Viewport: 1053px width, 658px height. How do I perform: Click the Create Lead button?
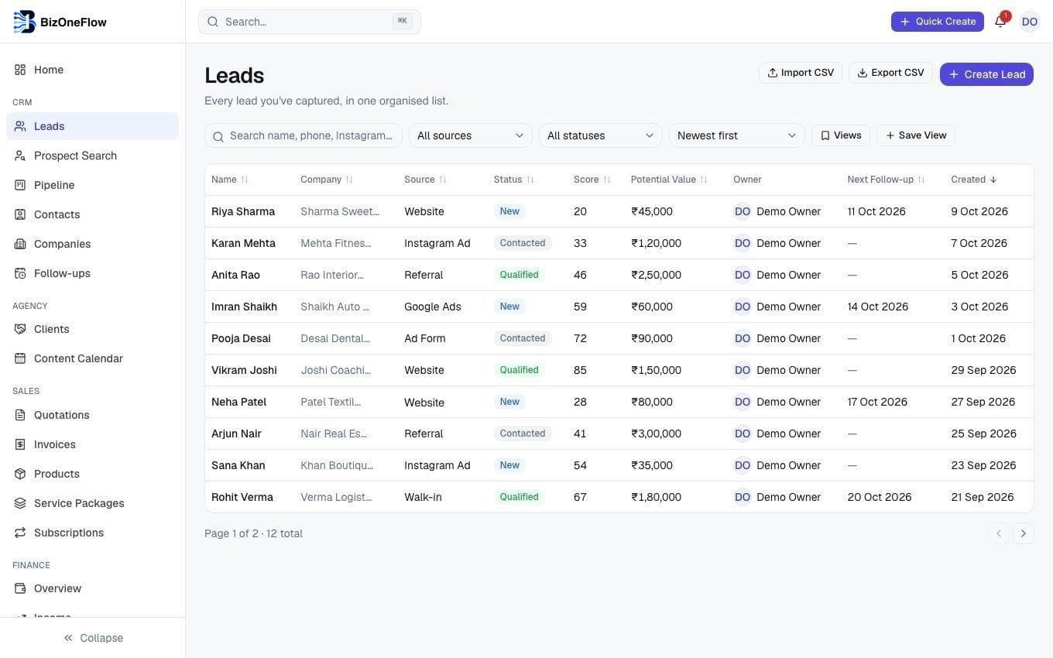tap(986, 74)
